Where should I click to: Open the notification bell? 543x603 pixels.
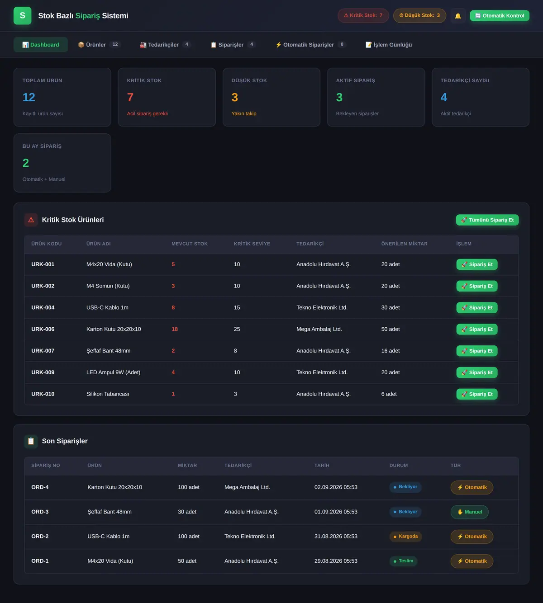(458, 16)
